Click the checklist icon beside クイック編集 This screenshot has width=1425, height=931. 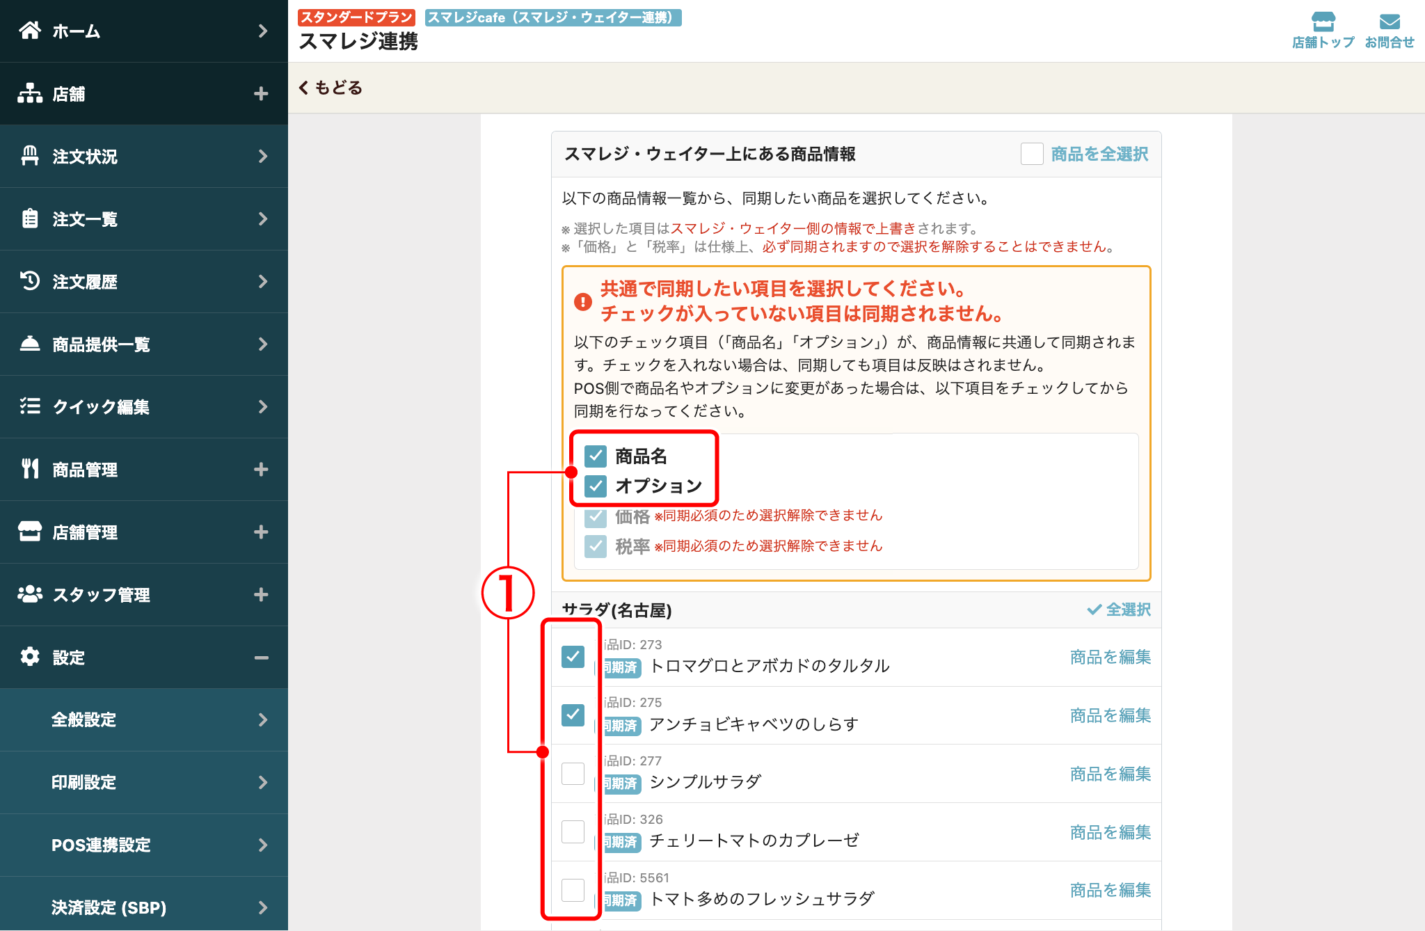pyautogui.click(x=30, y=406)
